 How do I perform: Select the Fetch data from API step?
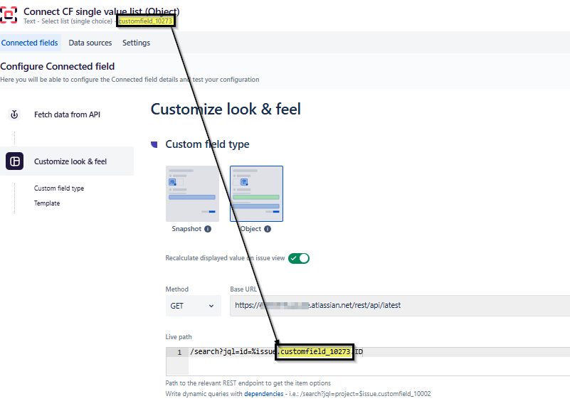(68, 115)
